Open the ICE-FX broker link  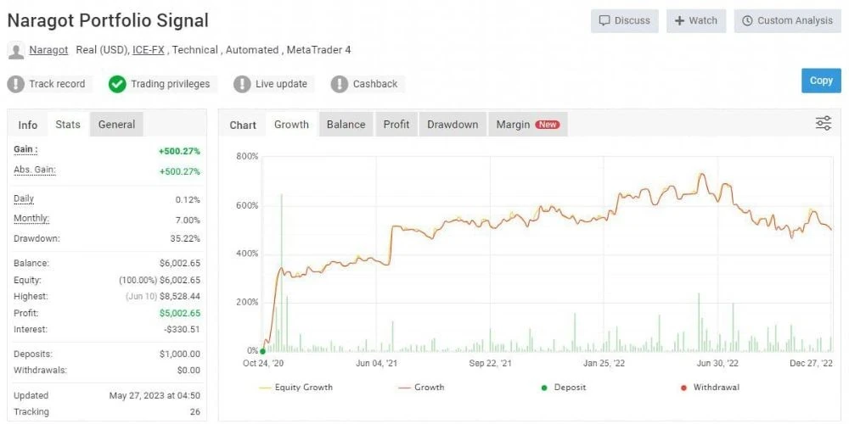coord(148,50)
